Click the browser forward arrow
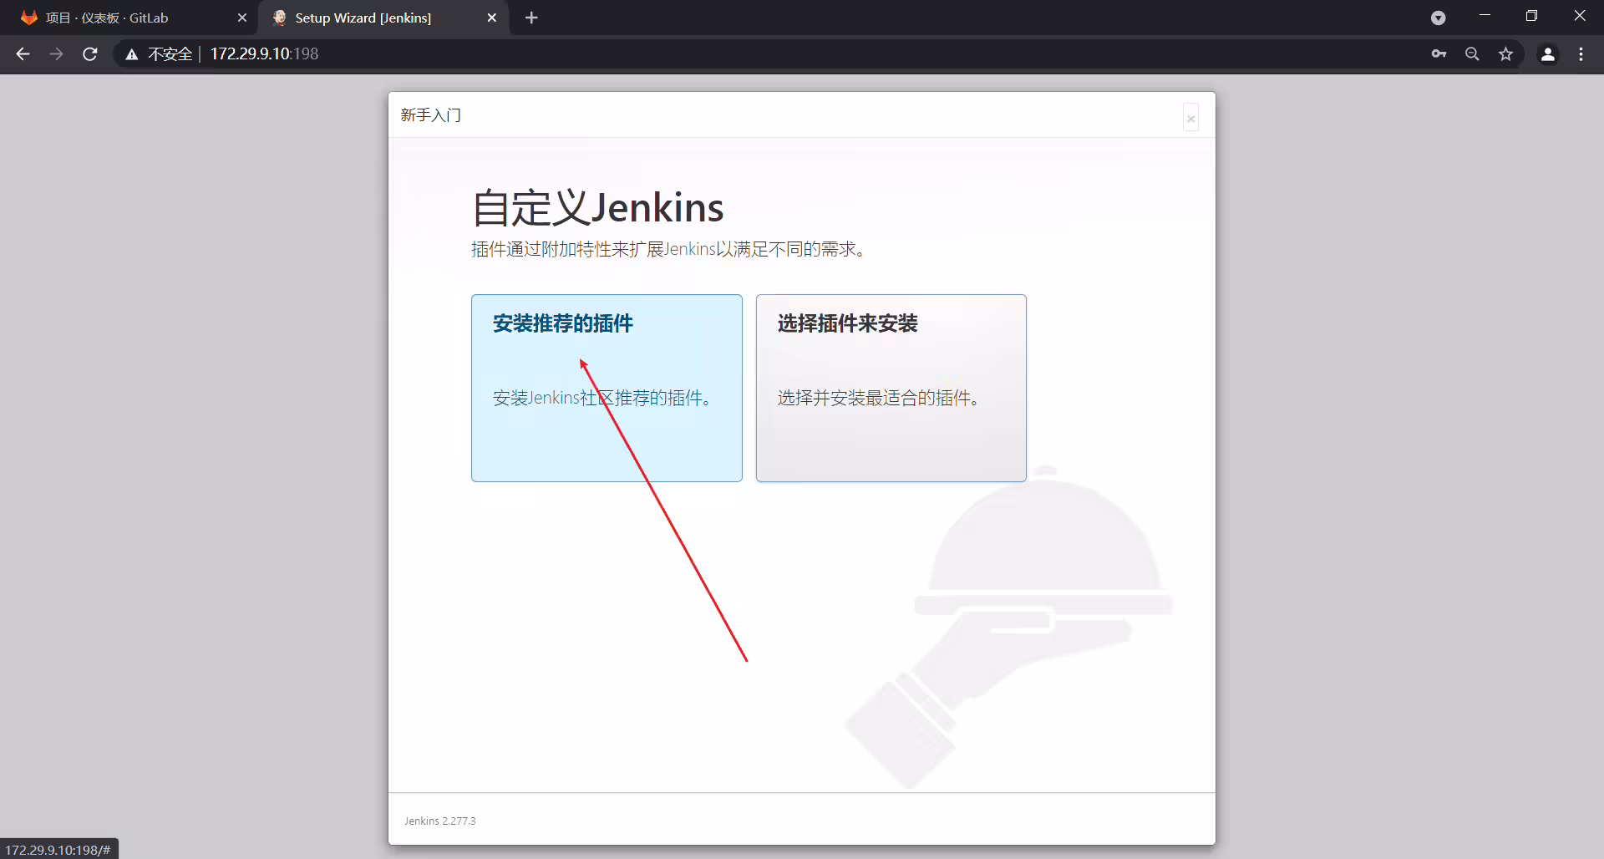The width and height of the screenshot is (1604, 859). coord(56,53)
